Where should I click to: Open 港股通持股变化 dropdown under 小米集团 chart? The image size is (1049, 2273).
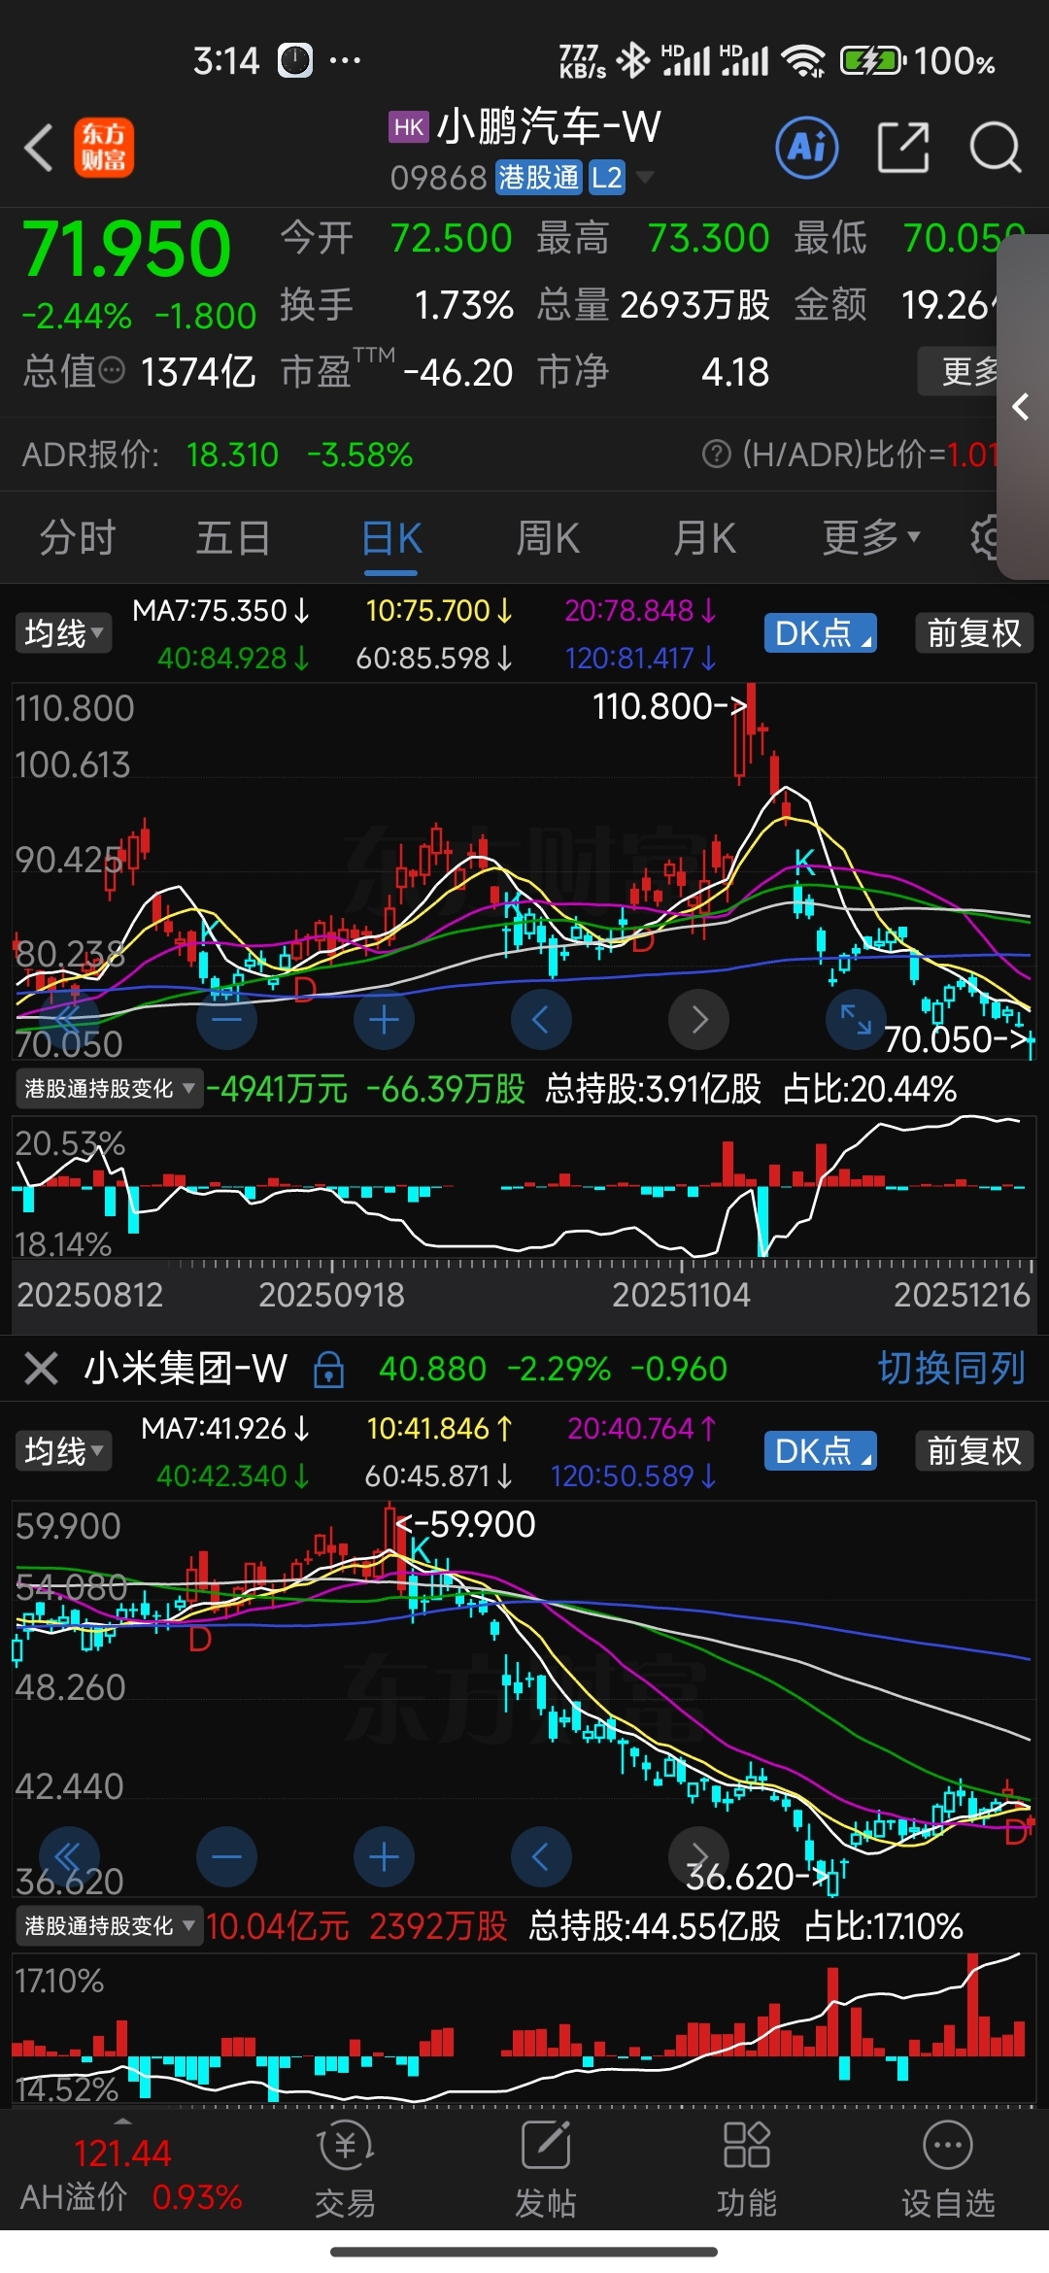click(109, 1925)
